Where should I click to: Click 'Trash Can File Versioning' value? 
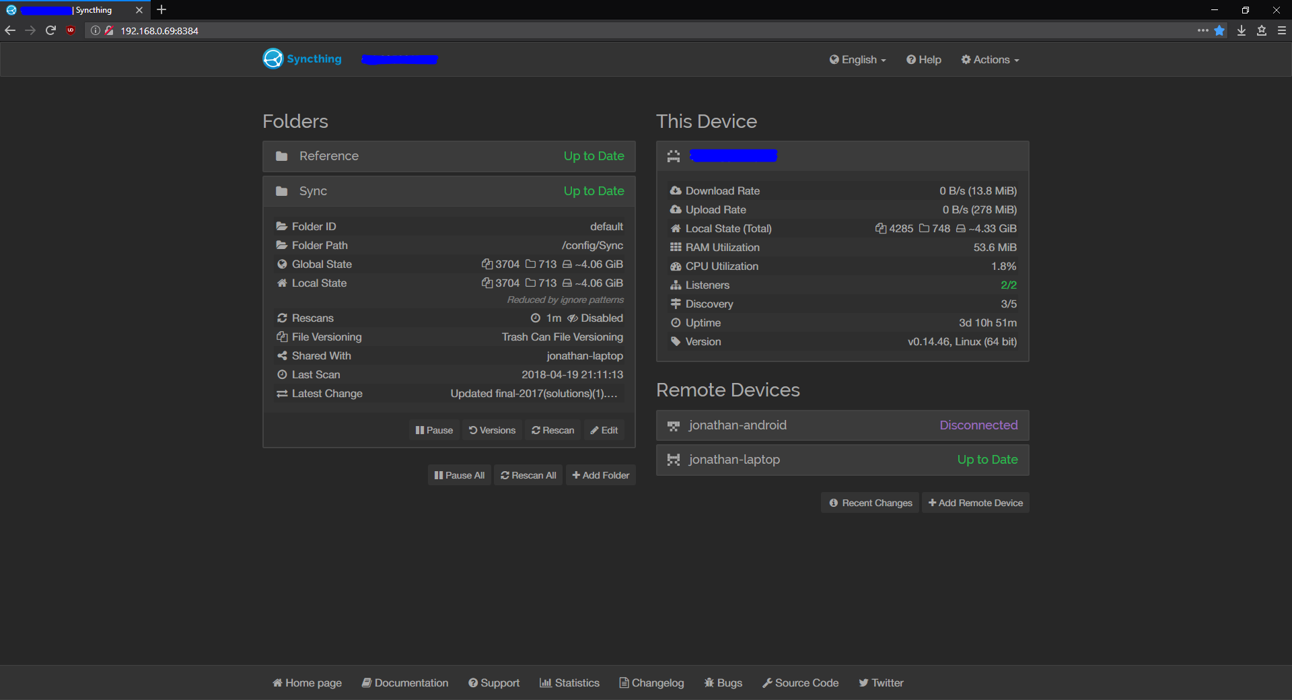click(563, 337)
